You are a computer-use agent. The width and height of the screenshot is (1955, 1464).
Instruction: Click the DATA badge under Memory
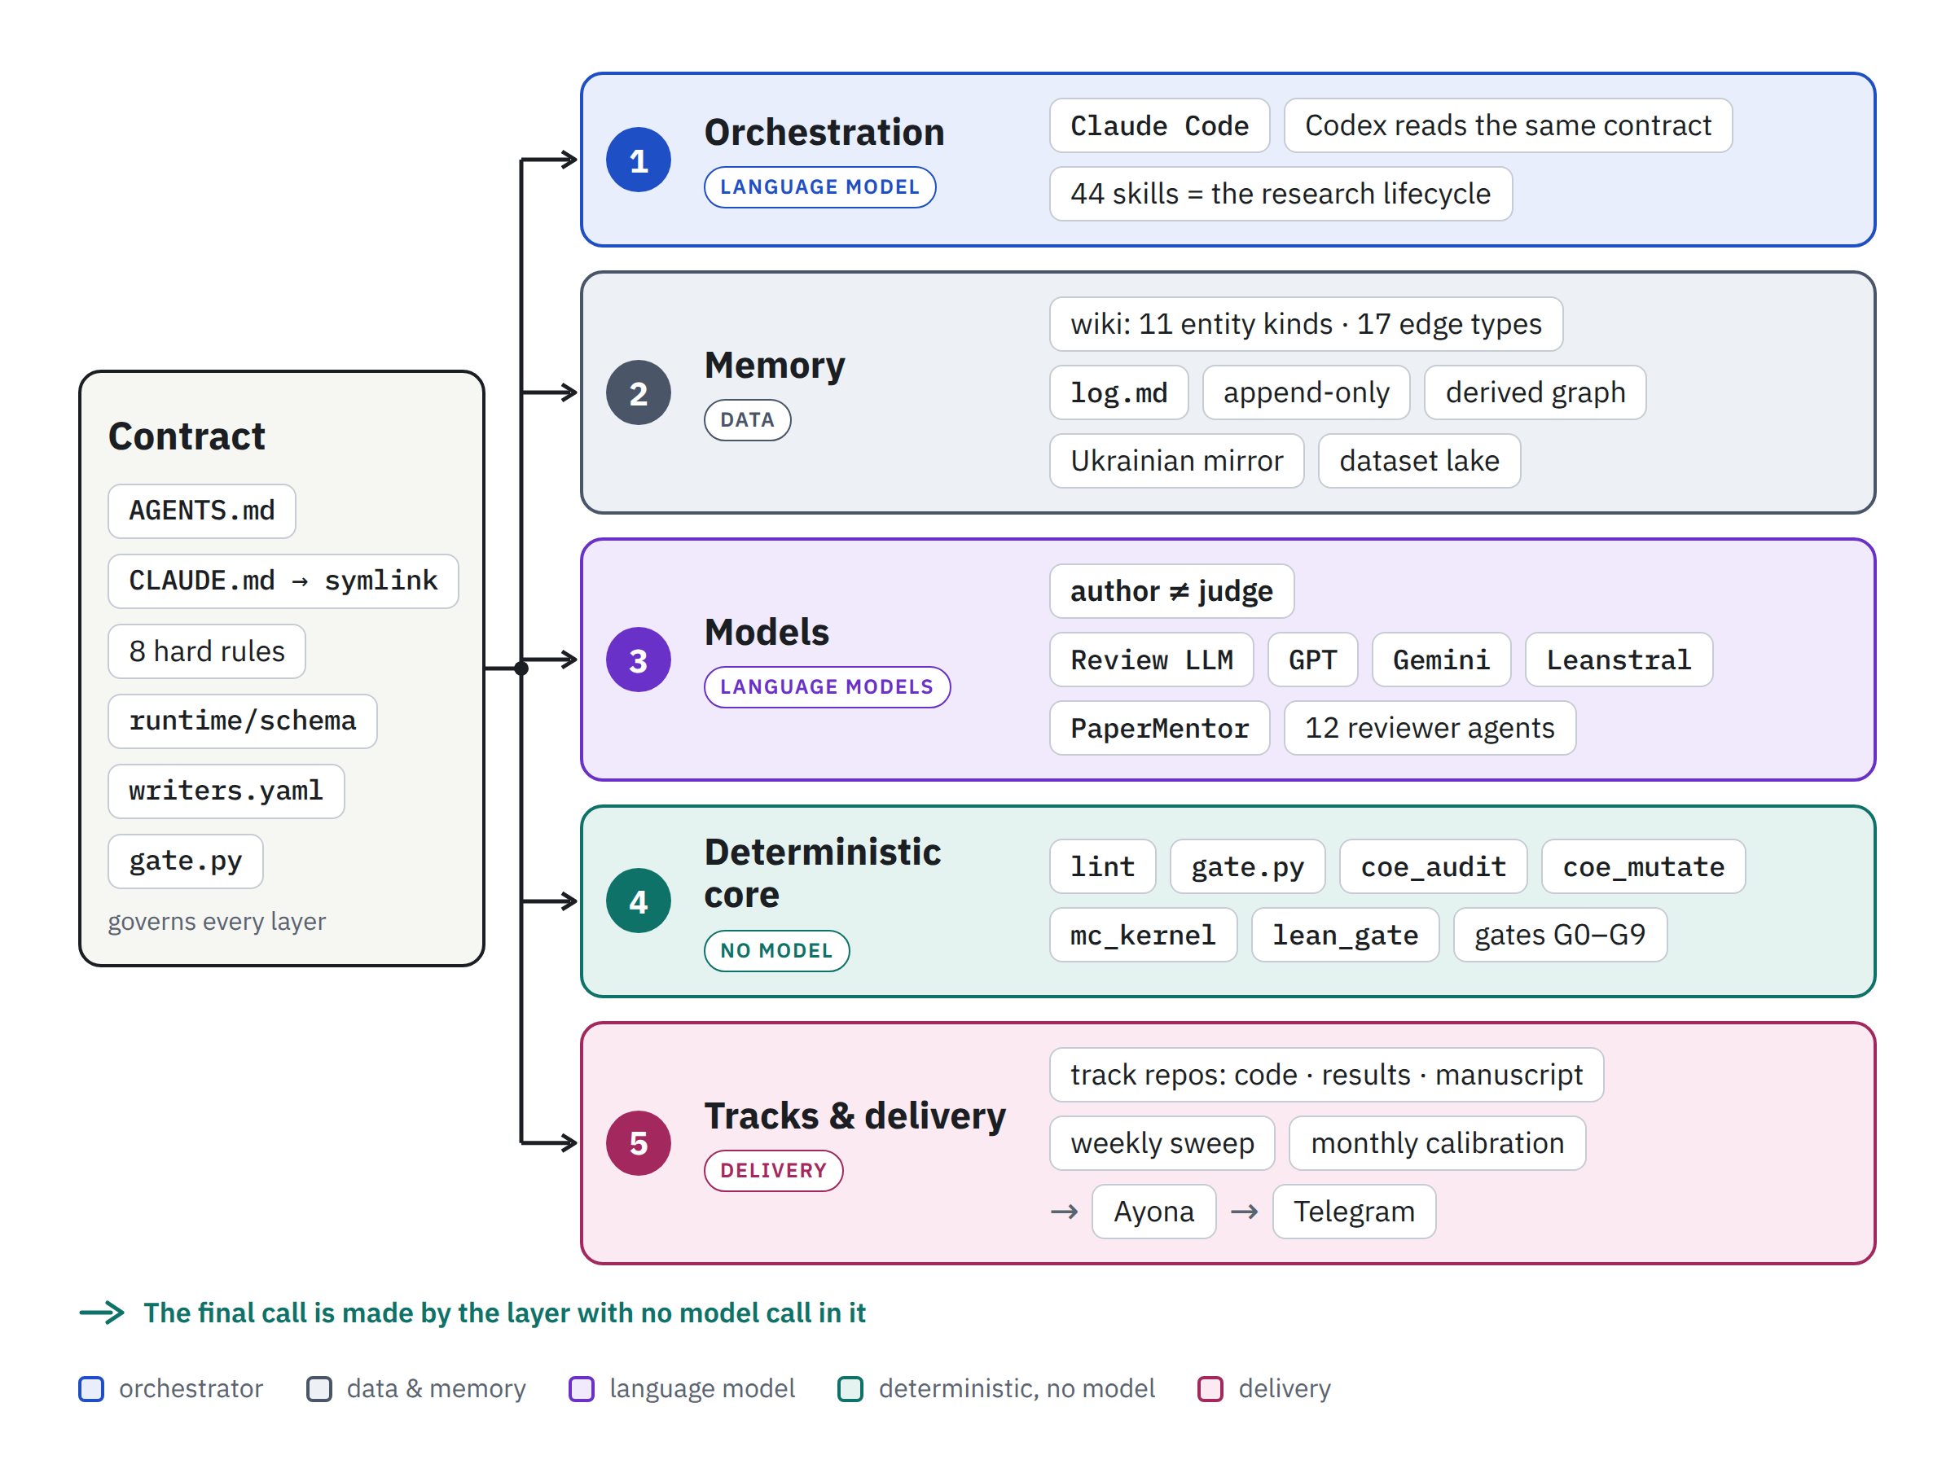747,419
